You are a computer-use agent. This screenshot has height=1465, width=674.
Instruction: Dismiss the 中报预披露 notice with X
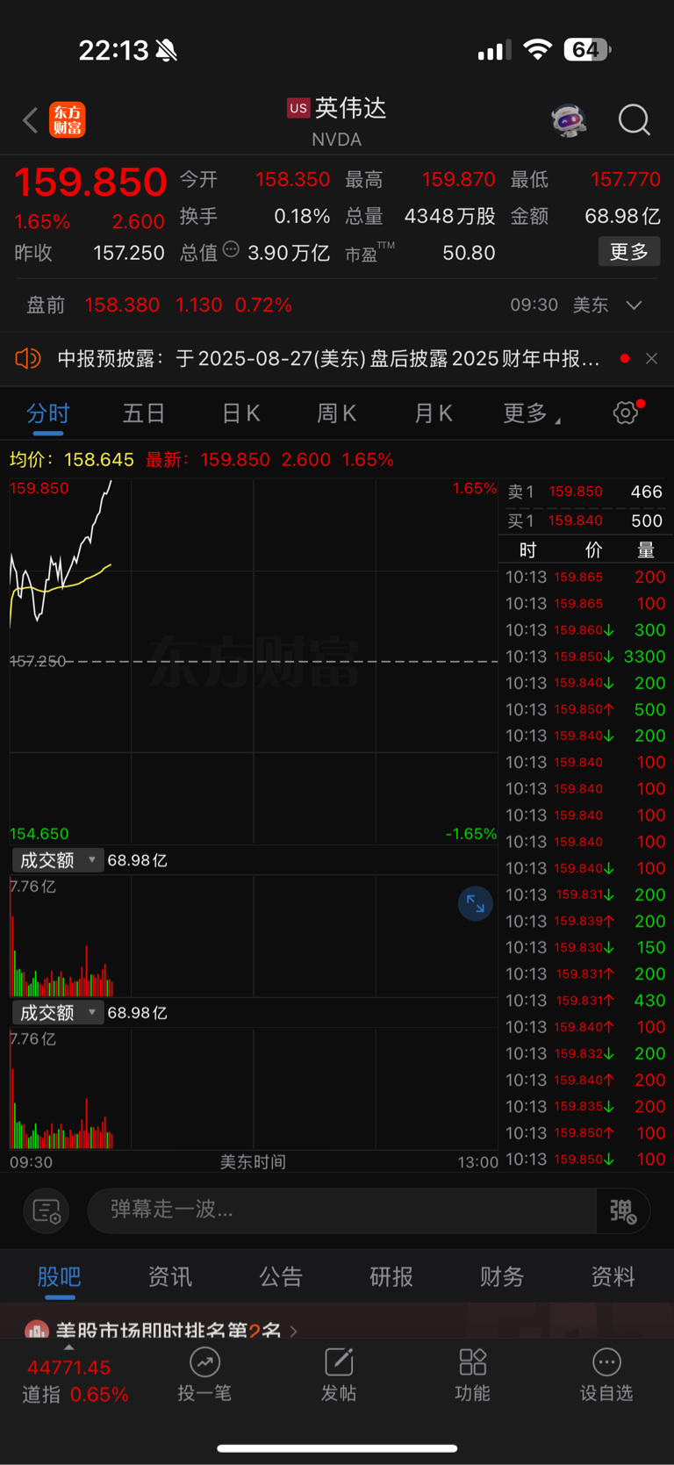point(651,358)
